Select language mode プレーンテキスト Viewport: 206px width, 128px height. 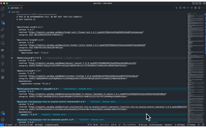click(x=129, y=125)
